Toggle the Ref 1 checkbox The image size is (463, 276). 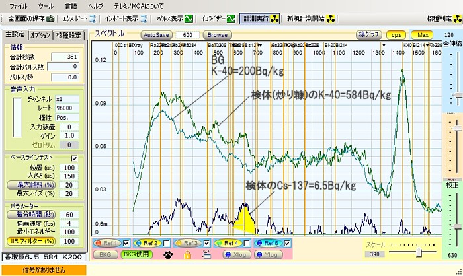[126, 243]
